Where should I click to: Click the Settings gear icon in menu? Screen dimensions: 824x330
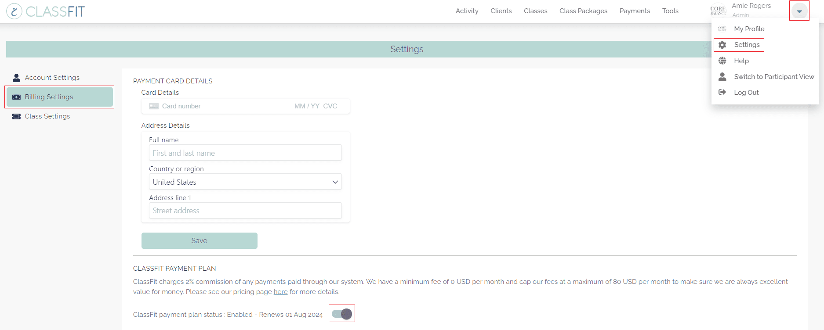(722, 45)
